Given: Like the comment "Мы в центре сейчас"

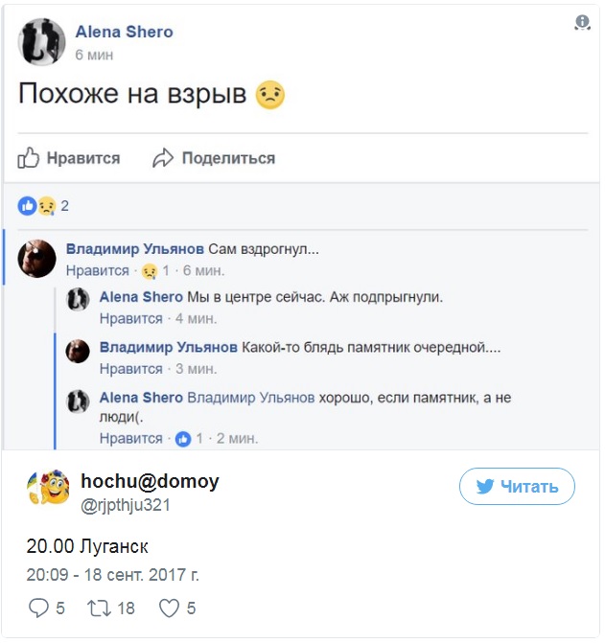Looking at the screenshot, I should [131, 318].
